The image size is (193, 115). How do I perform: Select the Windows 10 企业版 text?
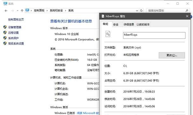tap(67, 34)
